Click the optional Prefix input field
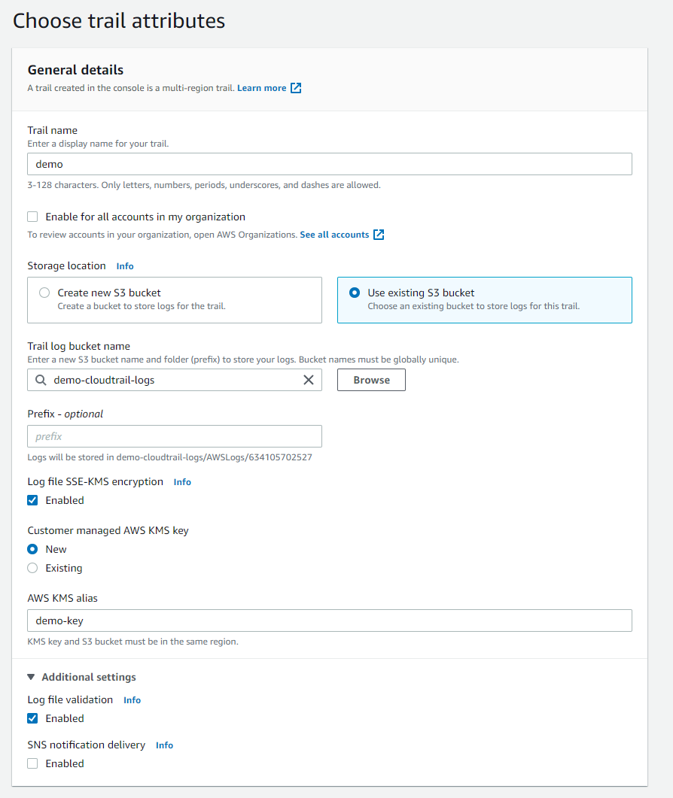Screen dimensions: 673x798 (174, 435)
